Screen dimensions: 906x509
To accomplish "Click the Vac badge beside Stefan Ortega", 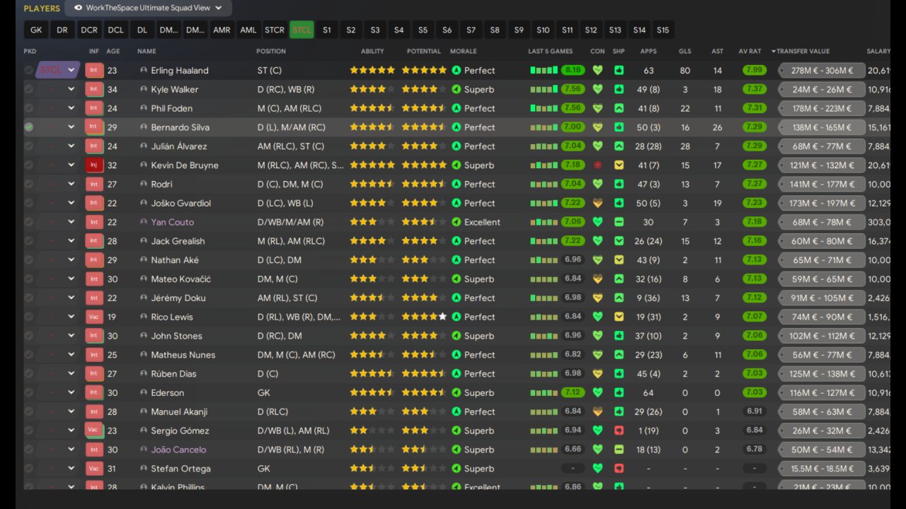I will (x=94, y=469).
